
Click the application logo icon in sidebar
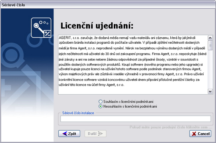41,28
